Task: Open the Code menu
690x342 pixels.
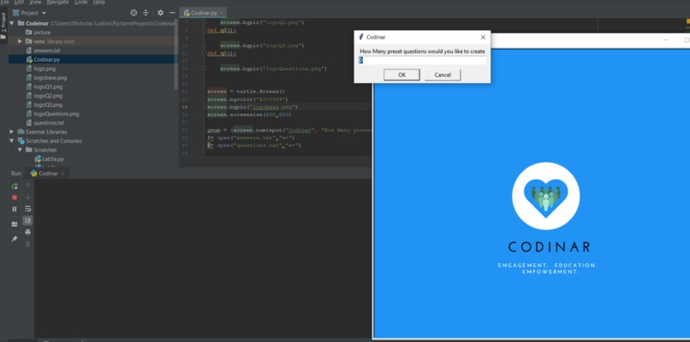Action: pos(81,3)
